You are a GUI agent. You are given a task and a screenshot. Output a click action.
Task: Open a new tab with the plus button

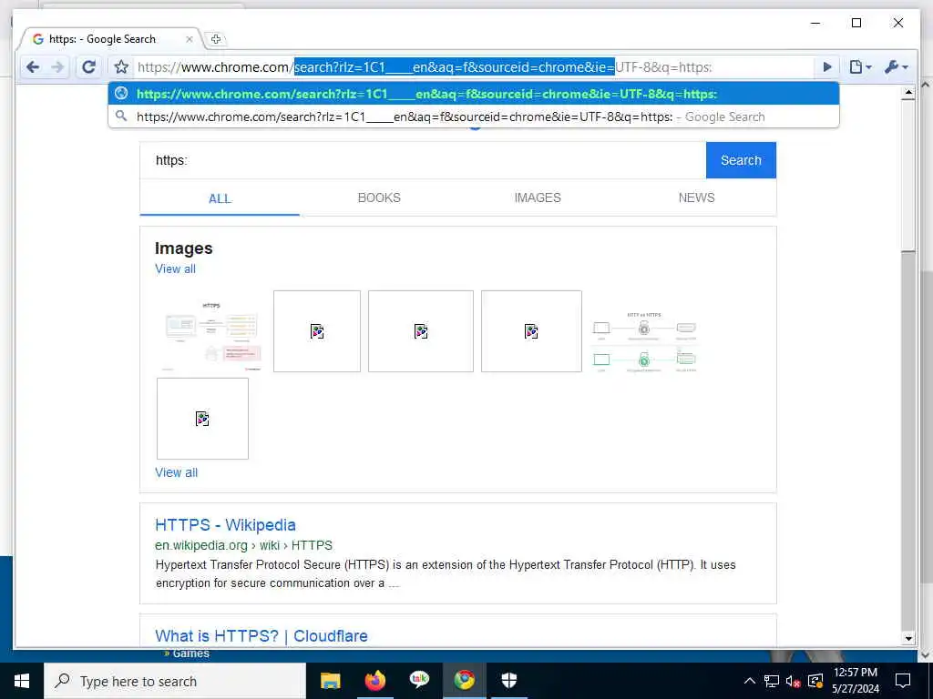[x=215, y=39]
